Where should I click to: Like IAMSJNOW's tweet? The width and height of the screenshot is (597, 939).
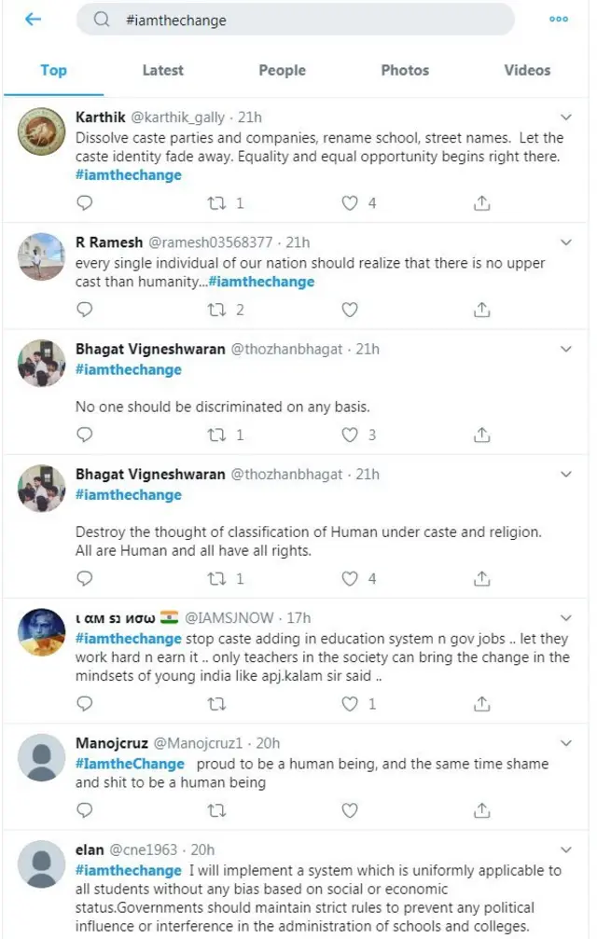click(350, 704)
